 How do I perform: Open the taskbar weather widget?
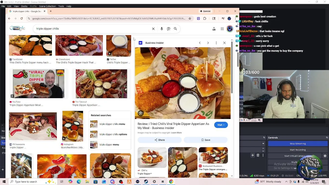267,182
